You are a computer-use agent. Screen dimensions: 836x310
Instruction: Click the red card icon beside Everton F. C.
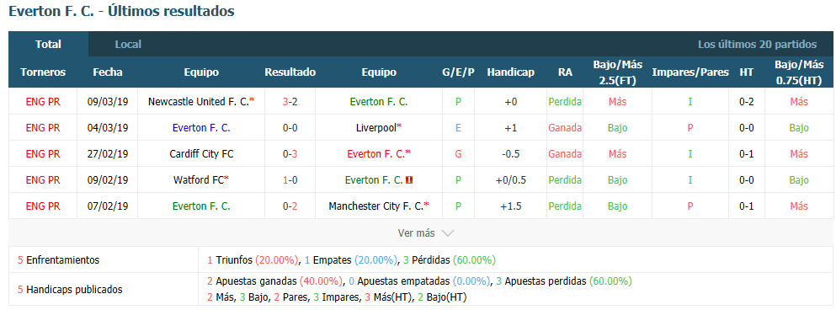(x=409, y=180)
